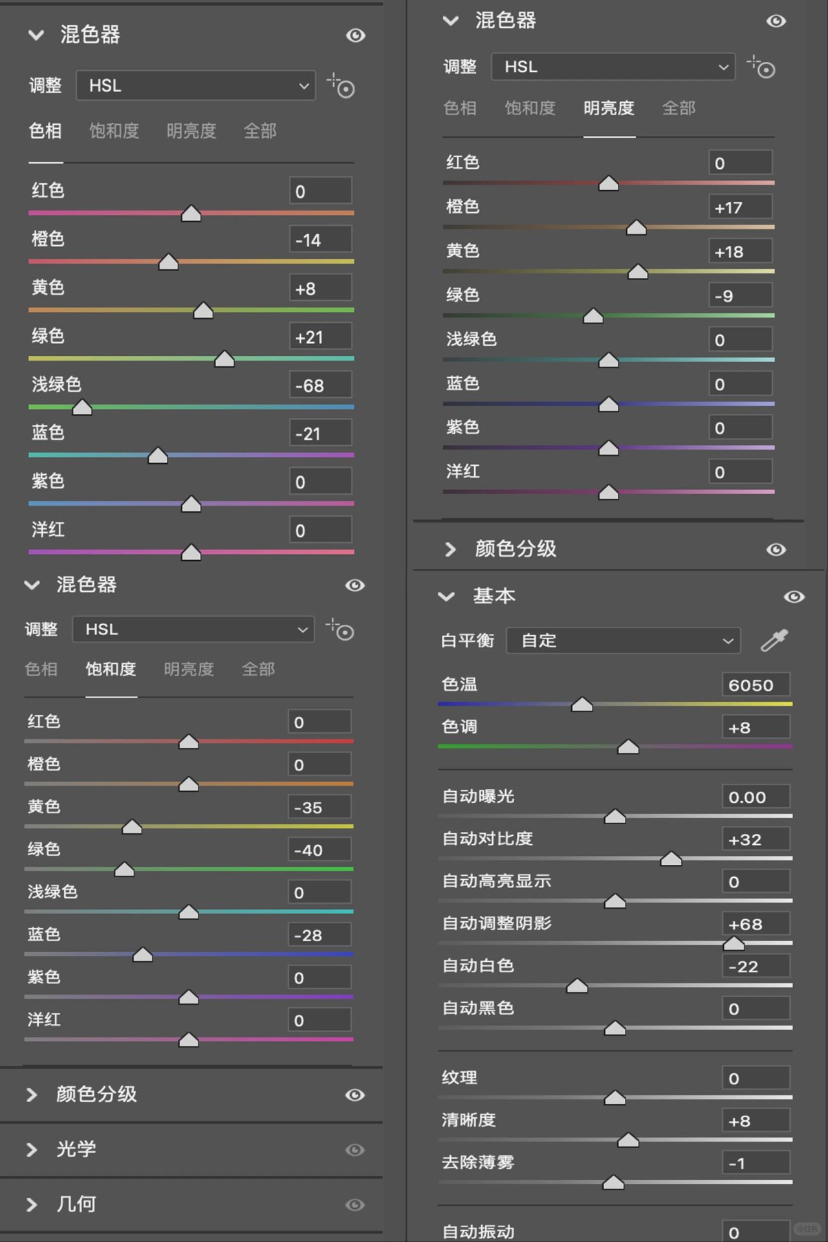
Task: Click targeted adjustment tool in luminance mixer panel
Action: [761, 67]
